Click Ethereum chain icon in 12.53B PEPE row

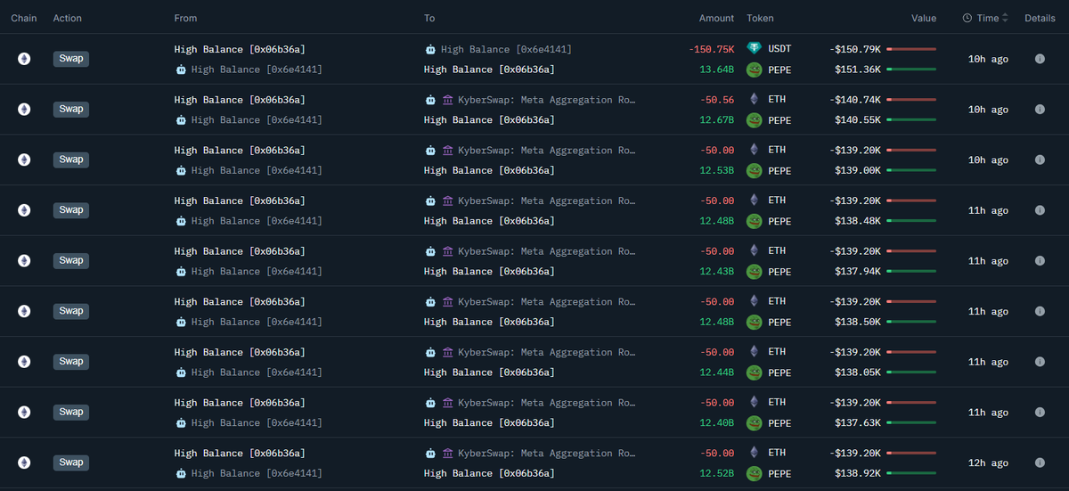[x=24, y=160]
